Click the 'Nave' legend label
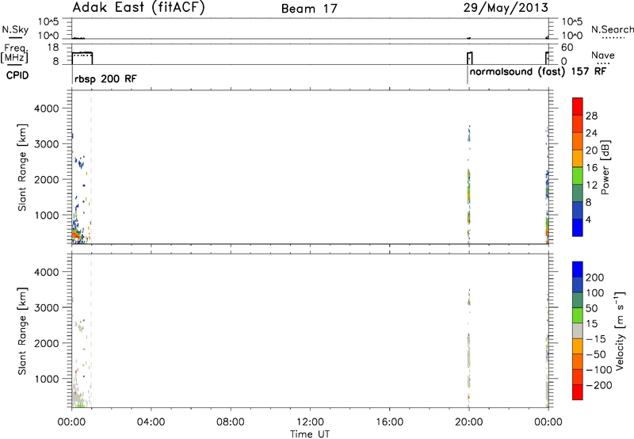This screenshot has width=634, height=439. [x=603, y=55]
